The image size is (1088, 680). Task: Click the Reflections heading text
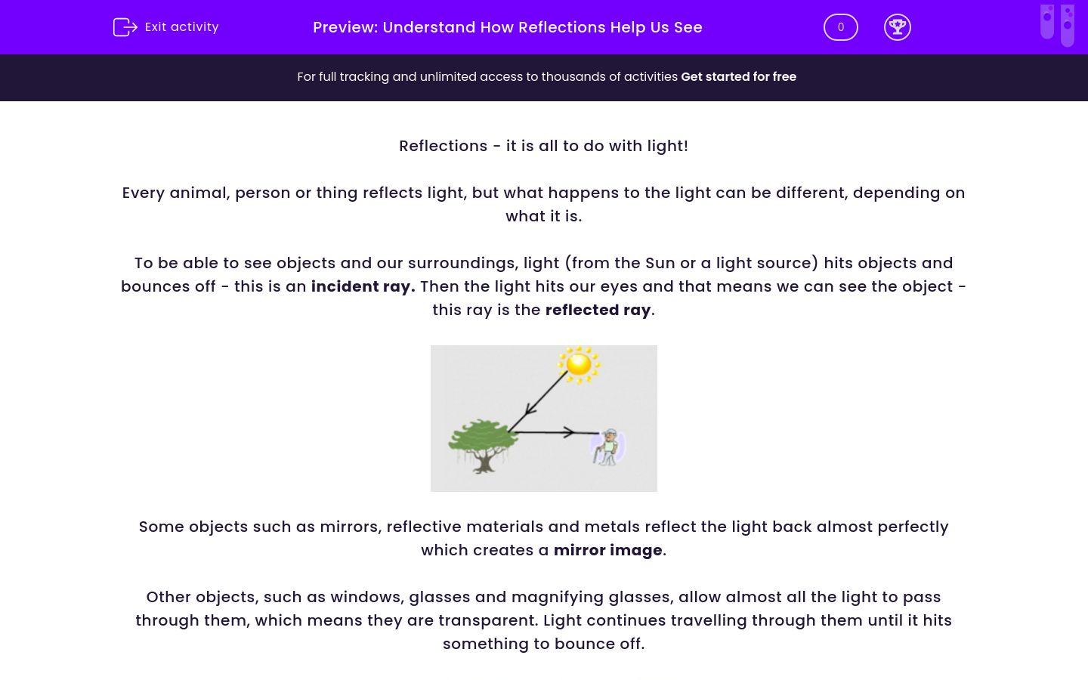point(543,146)
